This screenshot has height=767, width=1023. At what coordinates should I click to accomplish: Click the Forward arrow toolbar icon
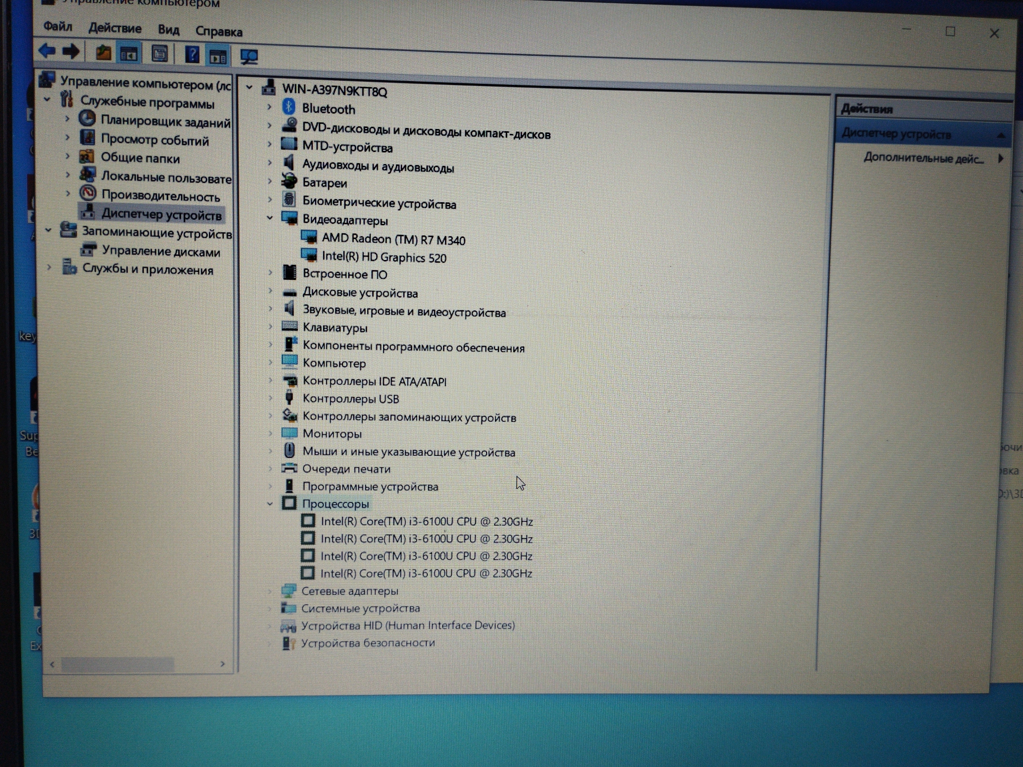70,52
